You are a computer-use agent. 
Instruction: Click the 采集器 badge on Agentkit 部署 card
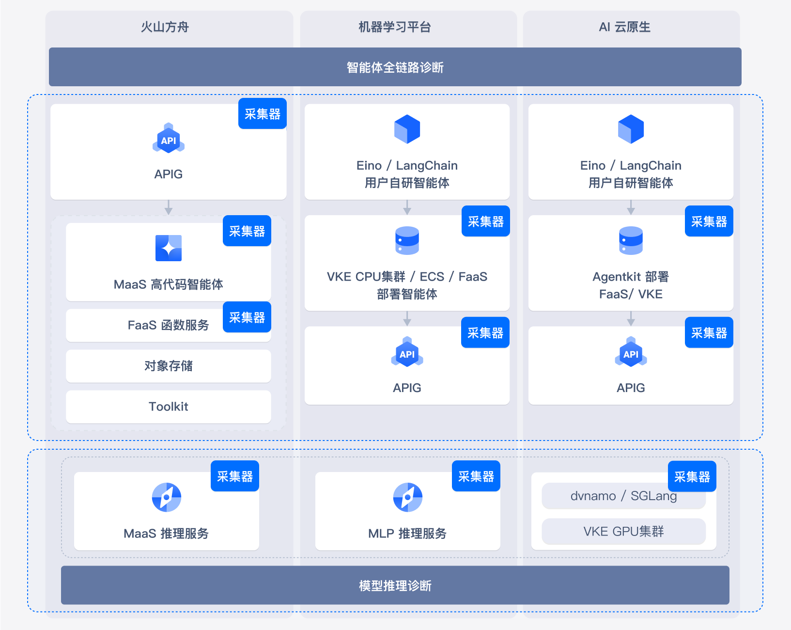point(709,221)
